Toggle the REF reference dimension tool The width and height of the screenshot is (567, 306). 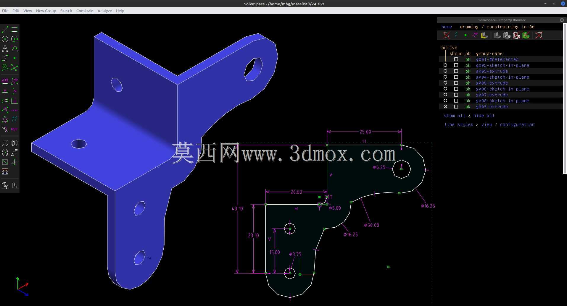15,129
